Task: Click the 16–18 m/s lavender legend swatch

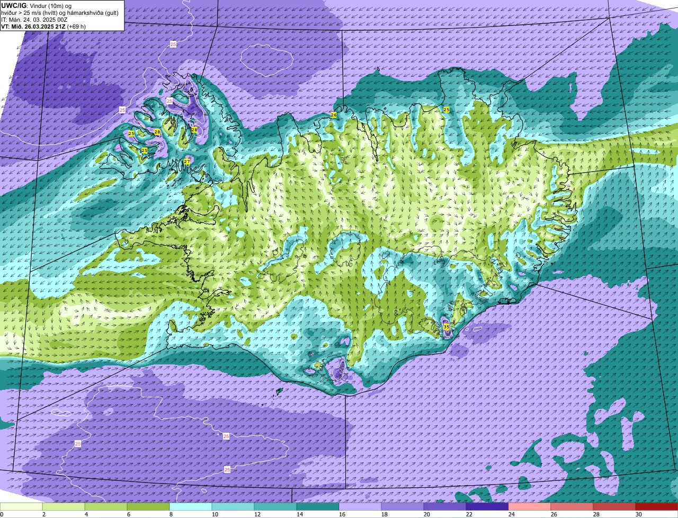Action: pyautogui.click(x=360, y=506)
